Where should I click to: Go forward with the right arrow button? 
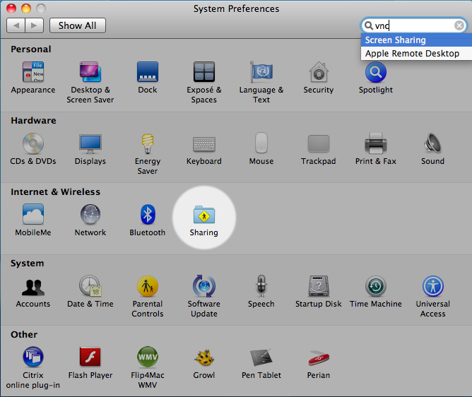pos(35,25)
